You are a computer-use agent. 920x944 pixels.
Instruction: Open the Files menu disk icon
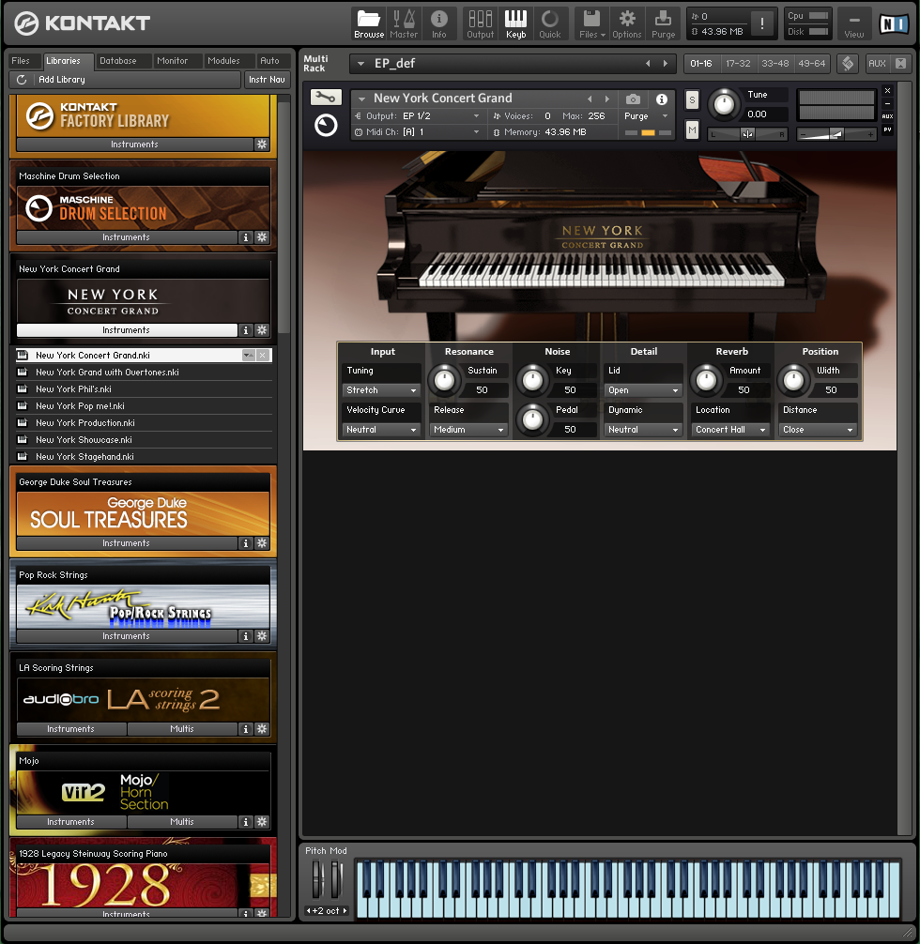591,24
